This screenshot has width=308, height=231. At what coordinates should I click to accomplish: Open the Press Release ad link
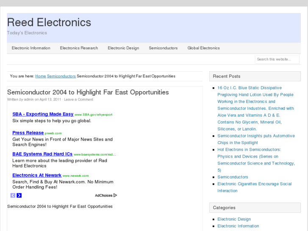(x=28, y=133)
